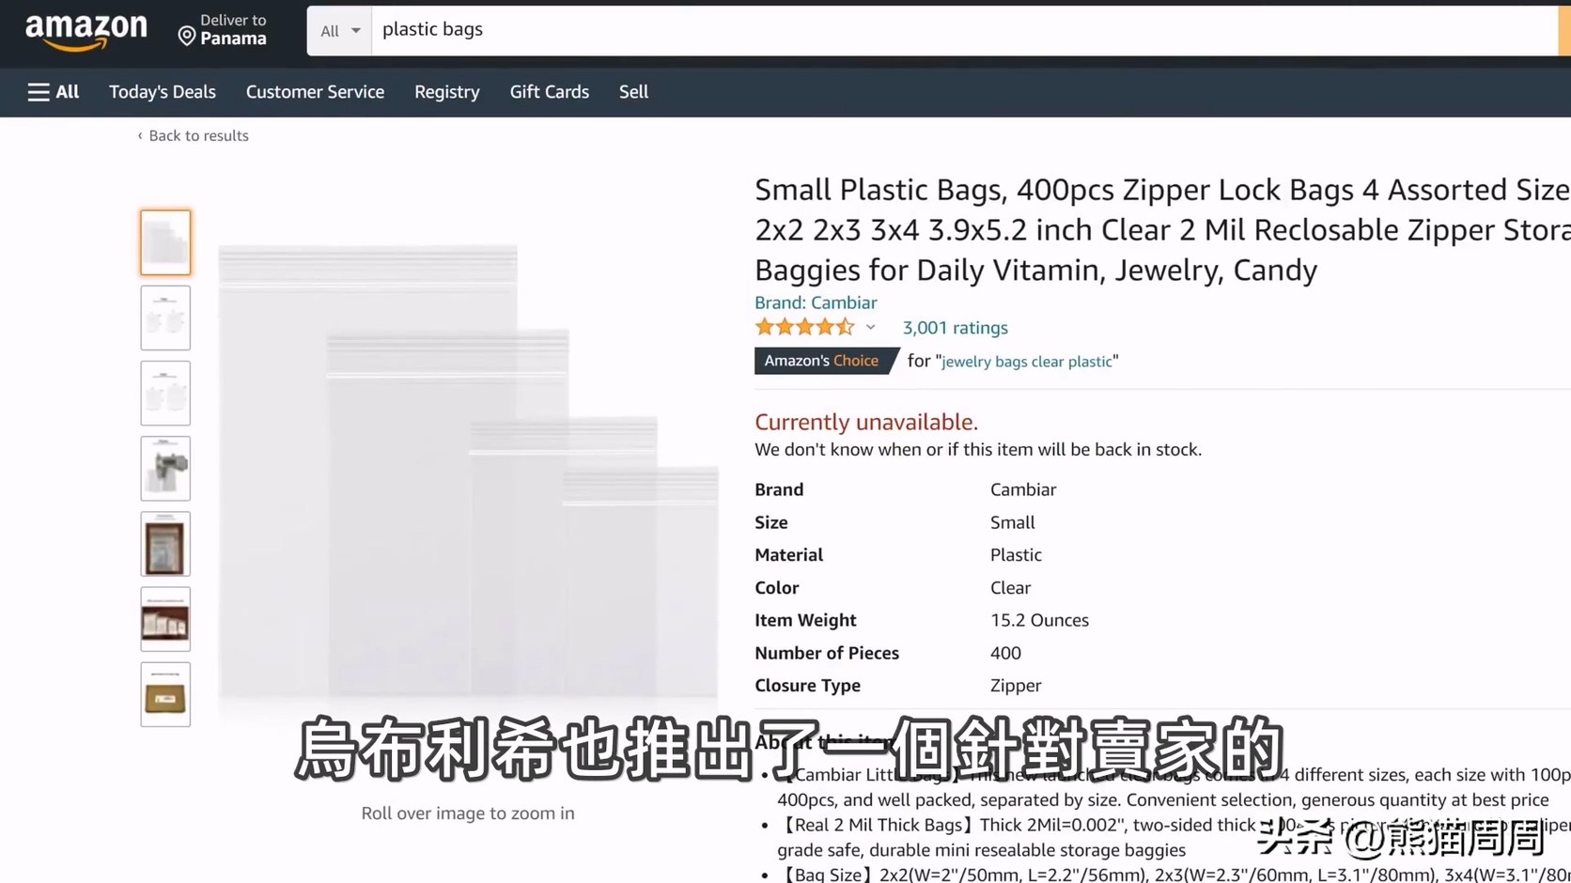Screen dimensions: 1571x883
Task: Click the Amazon's Choice badge
Action: (826, 361)
